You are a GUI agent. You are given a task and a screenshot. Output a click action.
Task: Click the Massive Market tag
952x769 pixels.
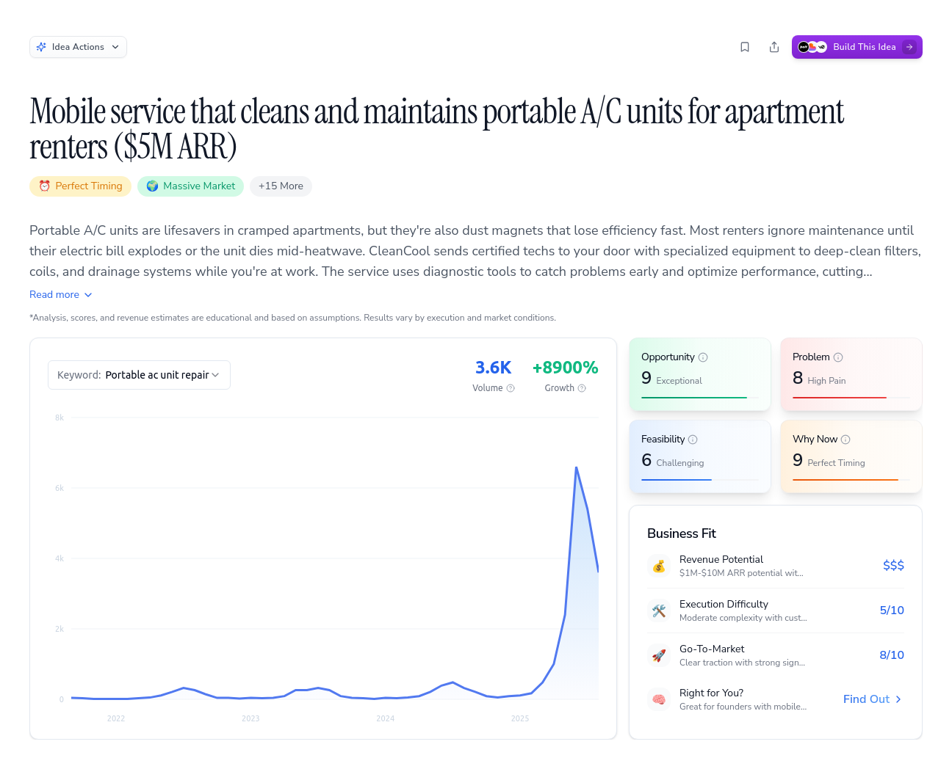(190, 186)
